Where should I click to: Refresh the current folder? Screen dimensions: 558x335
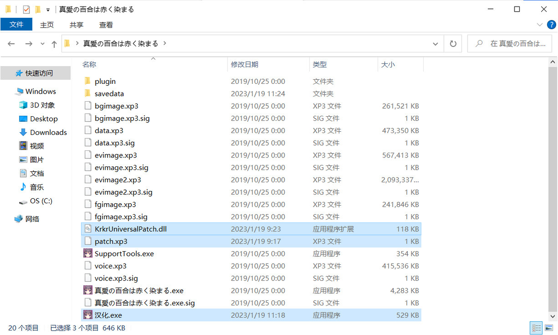453,44
